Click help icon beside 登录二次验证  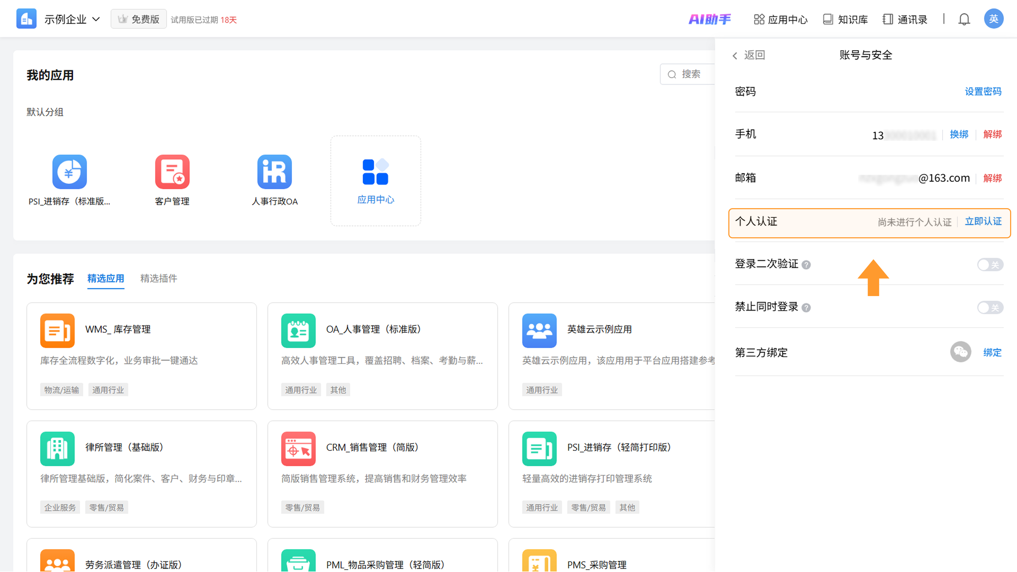pos(806,265)
